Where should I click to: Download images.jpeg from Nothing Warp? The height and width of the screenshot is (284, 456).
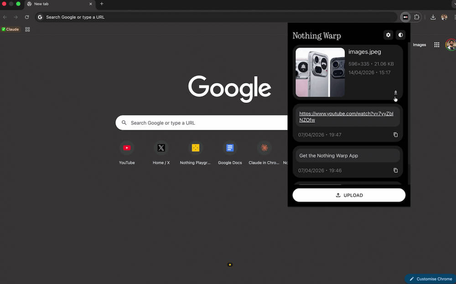point(395,93)
